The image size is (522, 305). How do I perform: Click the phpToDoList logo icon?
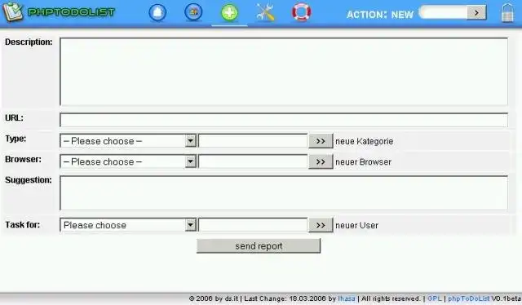13,12
